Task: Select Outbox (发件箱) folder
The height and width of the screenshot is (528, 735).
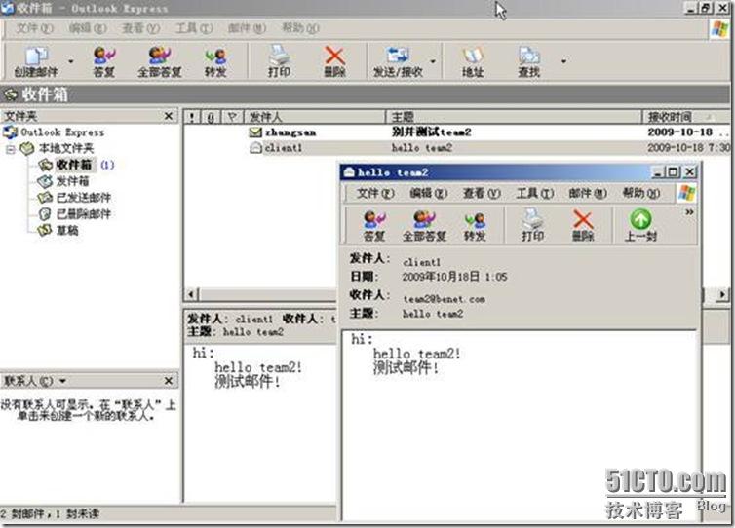Action: (73, 181)
